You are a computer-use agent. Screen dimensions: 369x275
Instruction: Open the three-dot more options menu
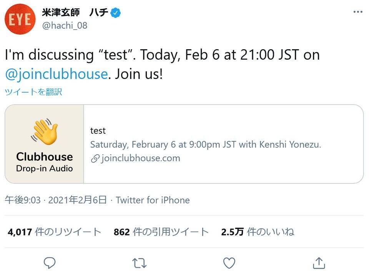(357, 12)
